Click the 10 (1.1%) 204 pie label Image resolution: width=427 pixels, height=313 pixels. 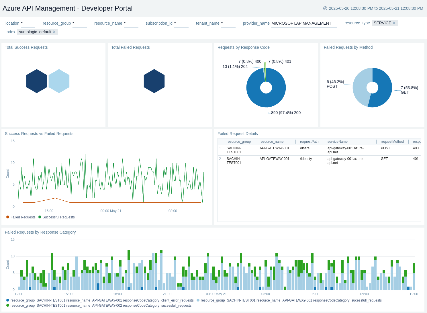(x=235, y=66)
